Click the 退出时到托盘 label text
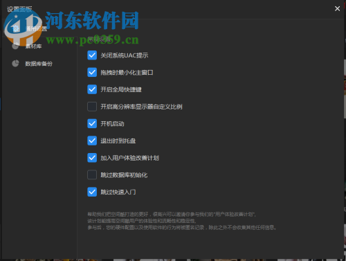Screen dimensions: 346x261 118,141
